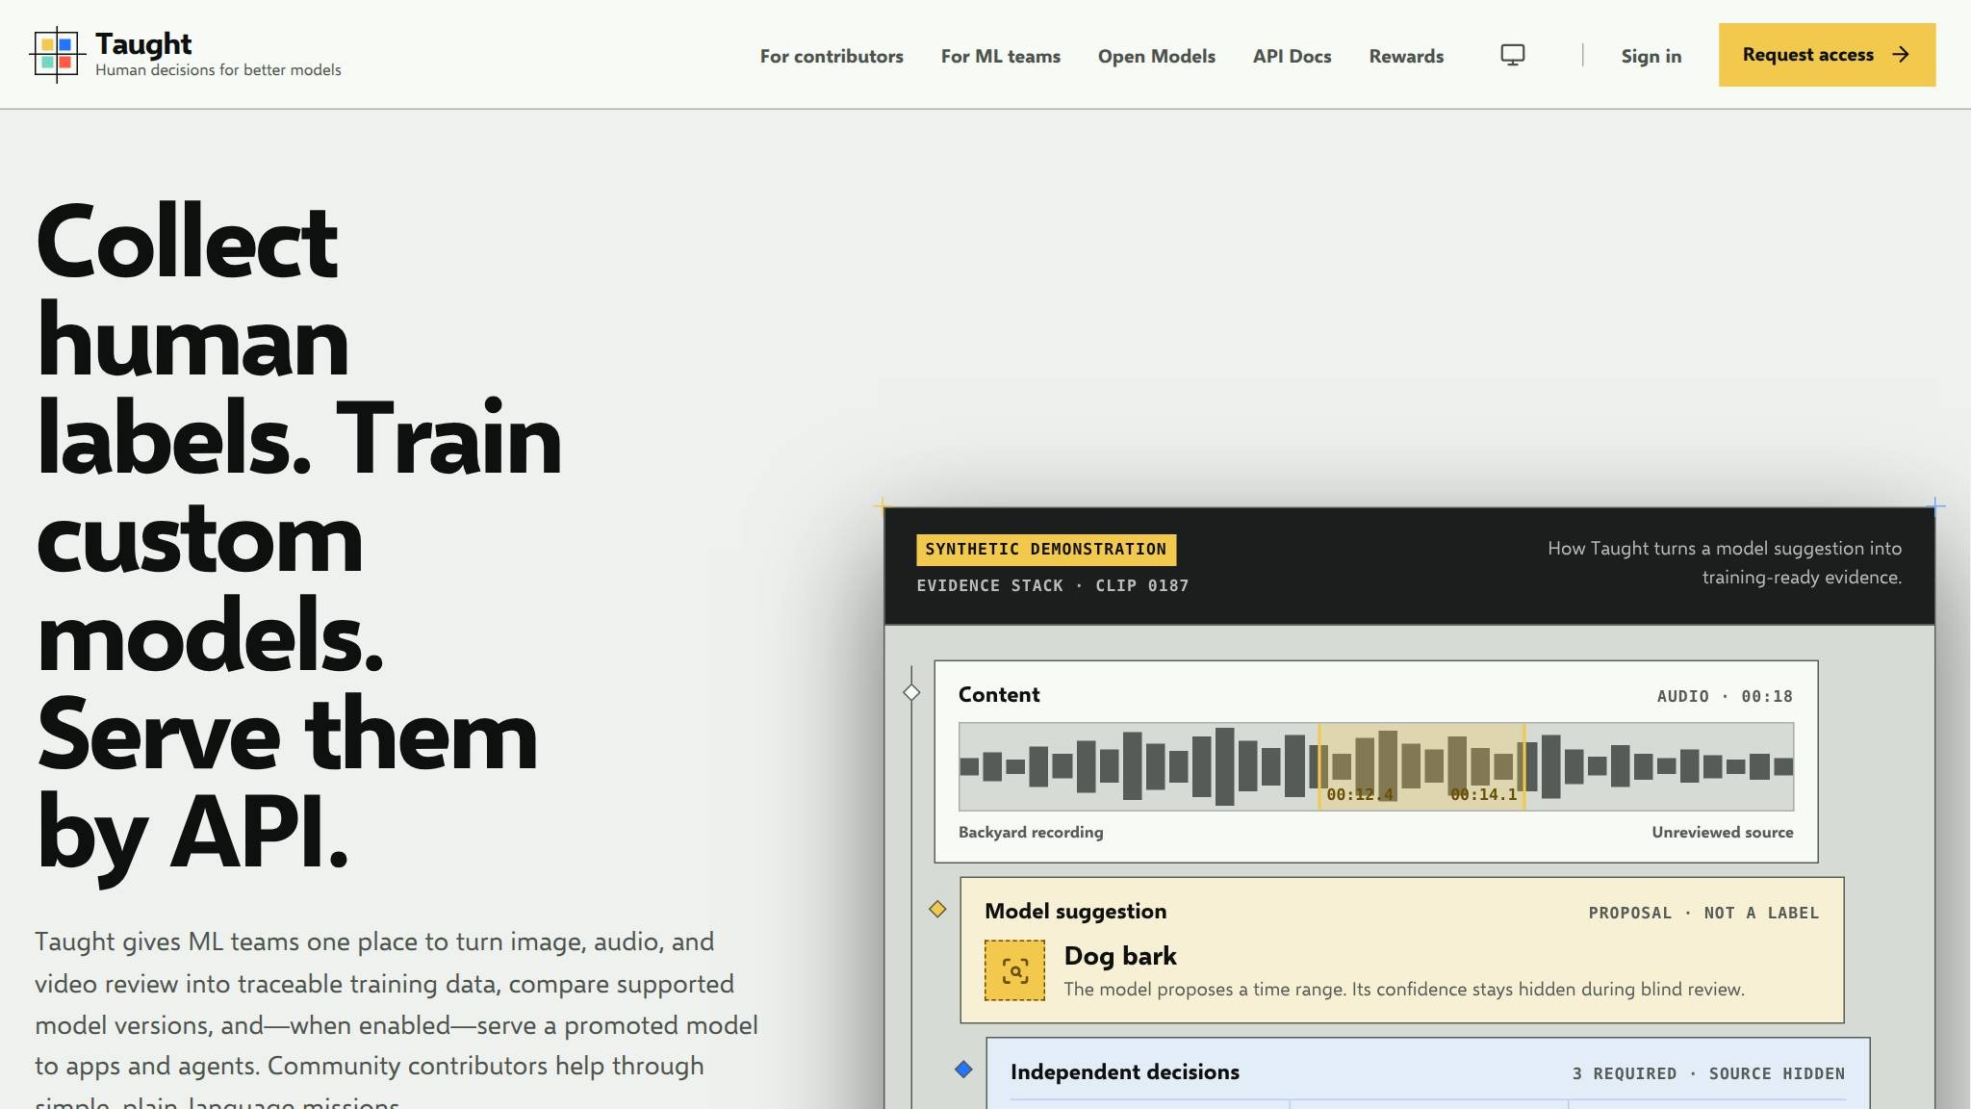Click the Content card heading
Image resolution: width=1971 pixels, height=1109 pixels.
tap(998, 694)
